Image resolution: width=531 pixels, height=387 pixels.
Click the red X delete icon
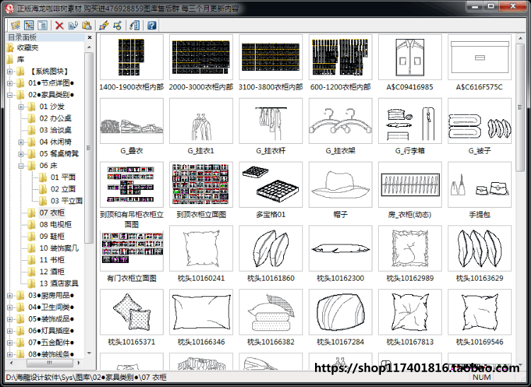click(59, 25)
